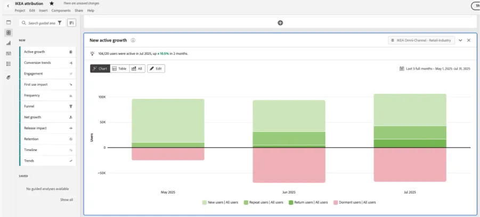This screenshot has width=480, height=217.
Task: Toggle the favorite star for IKEA attribution
Action: [x=52, y=4]
